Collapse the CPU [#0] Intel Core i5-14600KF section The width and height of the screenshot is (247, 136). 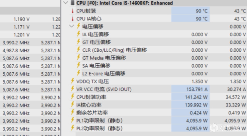65,3
